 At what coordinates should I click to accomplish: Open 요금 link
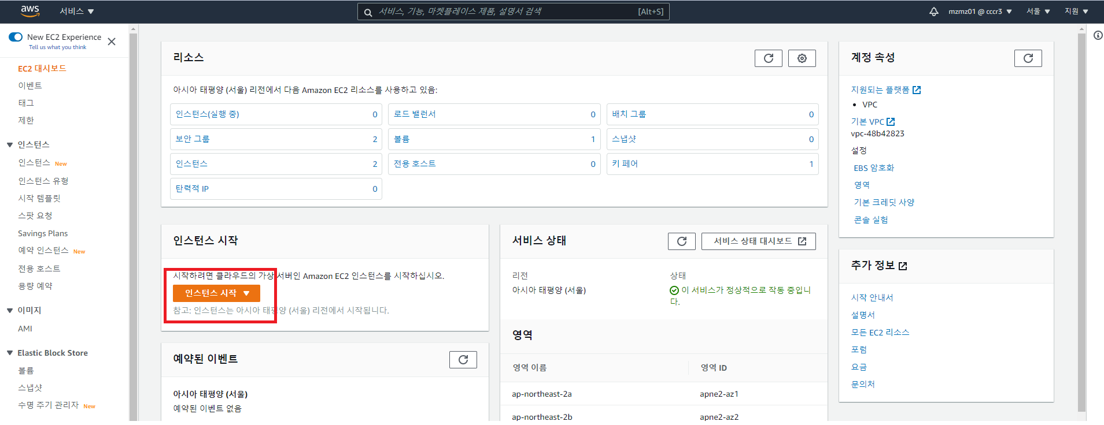(x=859, y=367)
